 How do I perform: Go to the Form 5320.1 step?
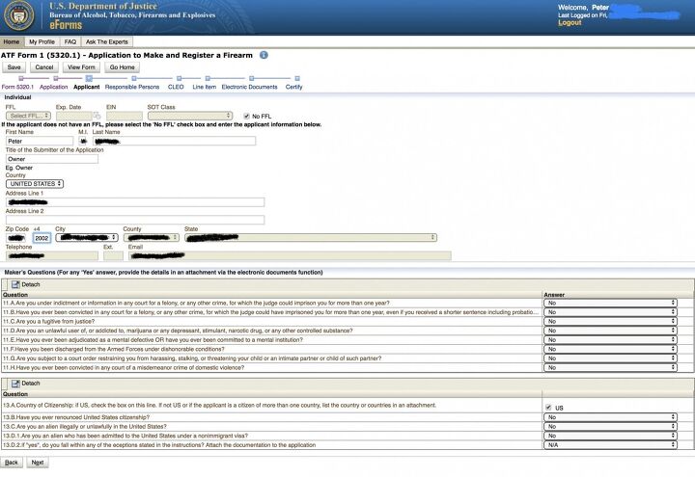pos(17,87)
